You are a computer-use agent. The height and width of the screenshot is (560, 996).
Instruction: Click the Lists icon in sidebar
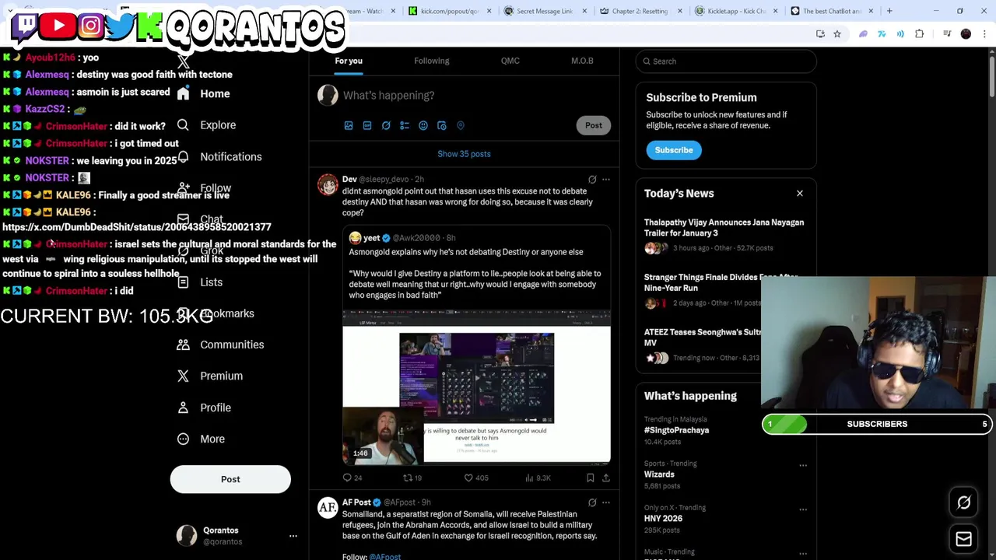183,282
